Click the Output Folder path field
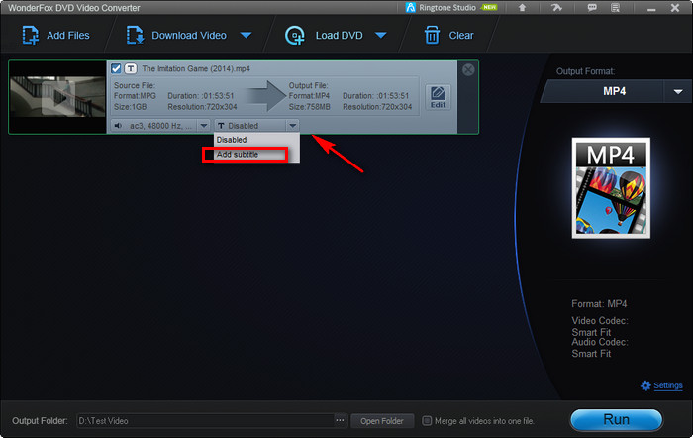 pos(205,421)
